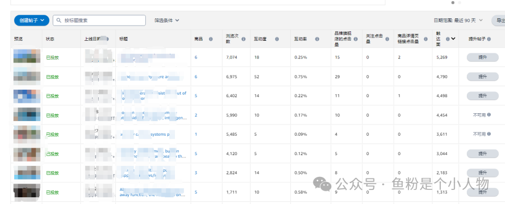Click info icon beside 提升帖子 header

click(489, 39)
